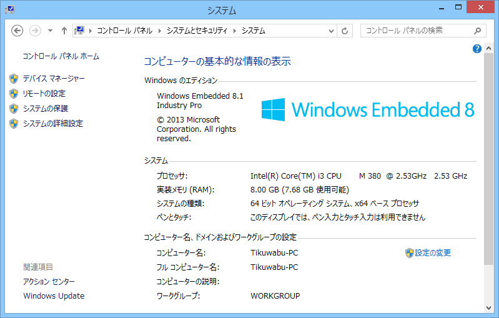Image resolution: width=499 pixels, height=318 pixels.
Task: Click the WORKGROUP value
Action: click(x=275, y=296)
